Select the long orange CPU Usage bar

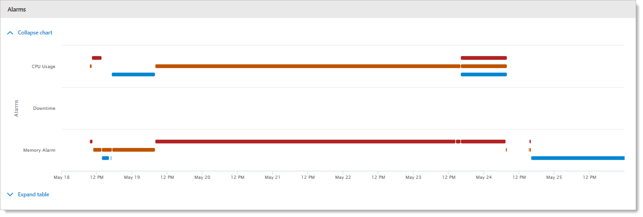[307, 66]
